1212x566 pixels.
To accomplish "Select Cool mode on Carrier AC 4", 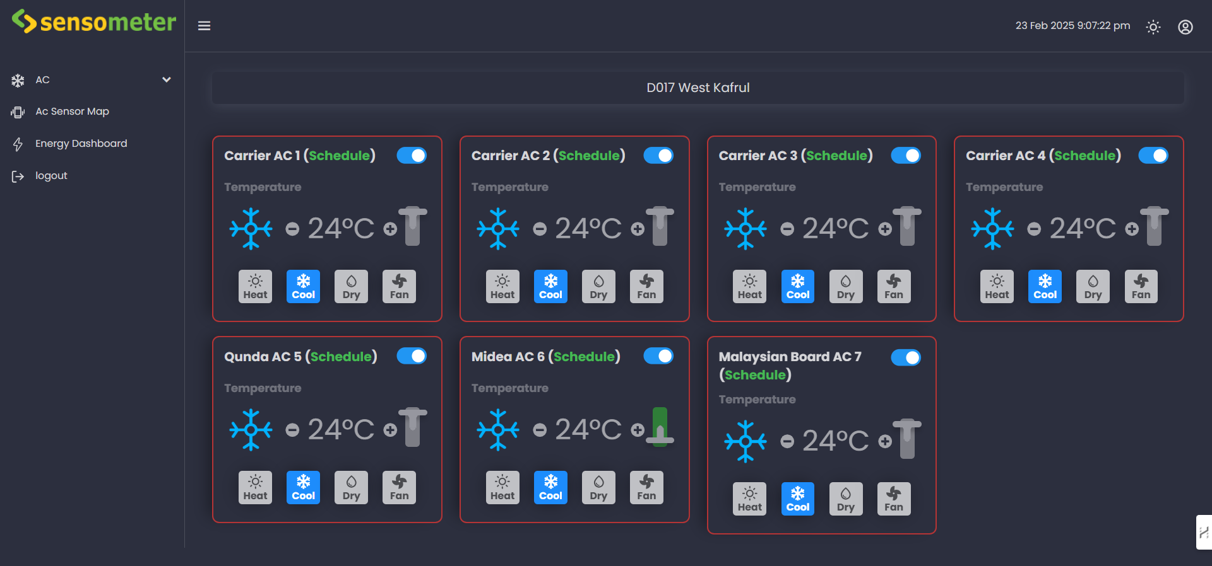I will pos(1045,287).
